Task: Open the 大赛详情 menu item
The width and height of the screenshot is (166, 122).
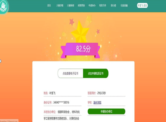Action: point(60,6)
